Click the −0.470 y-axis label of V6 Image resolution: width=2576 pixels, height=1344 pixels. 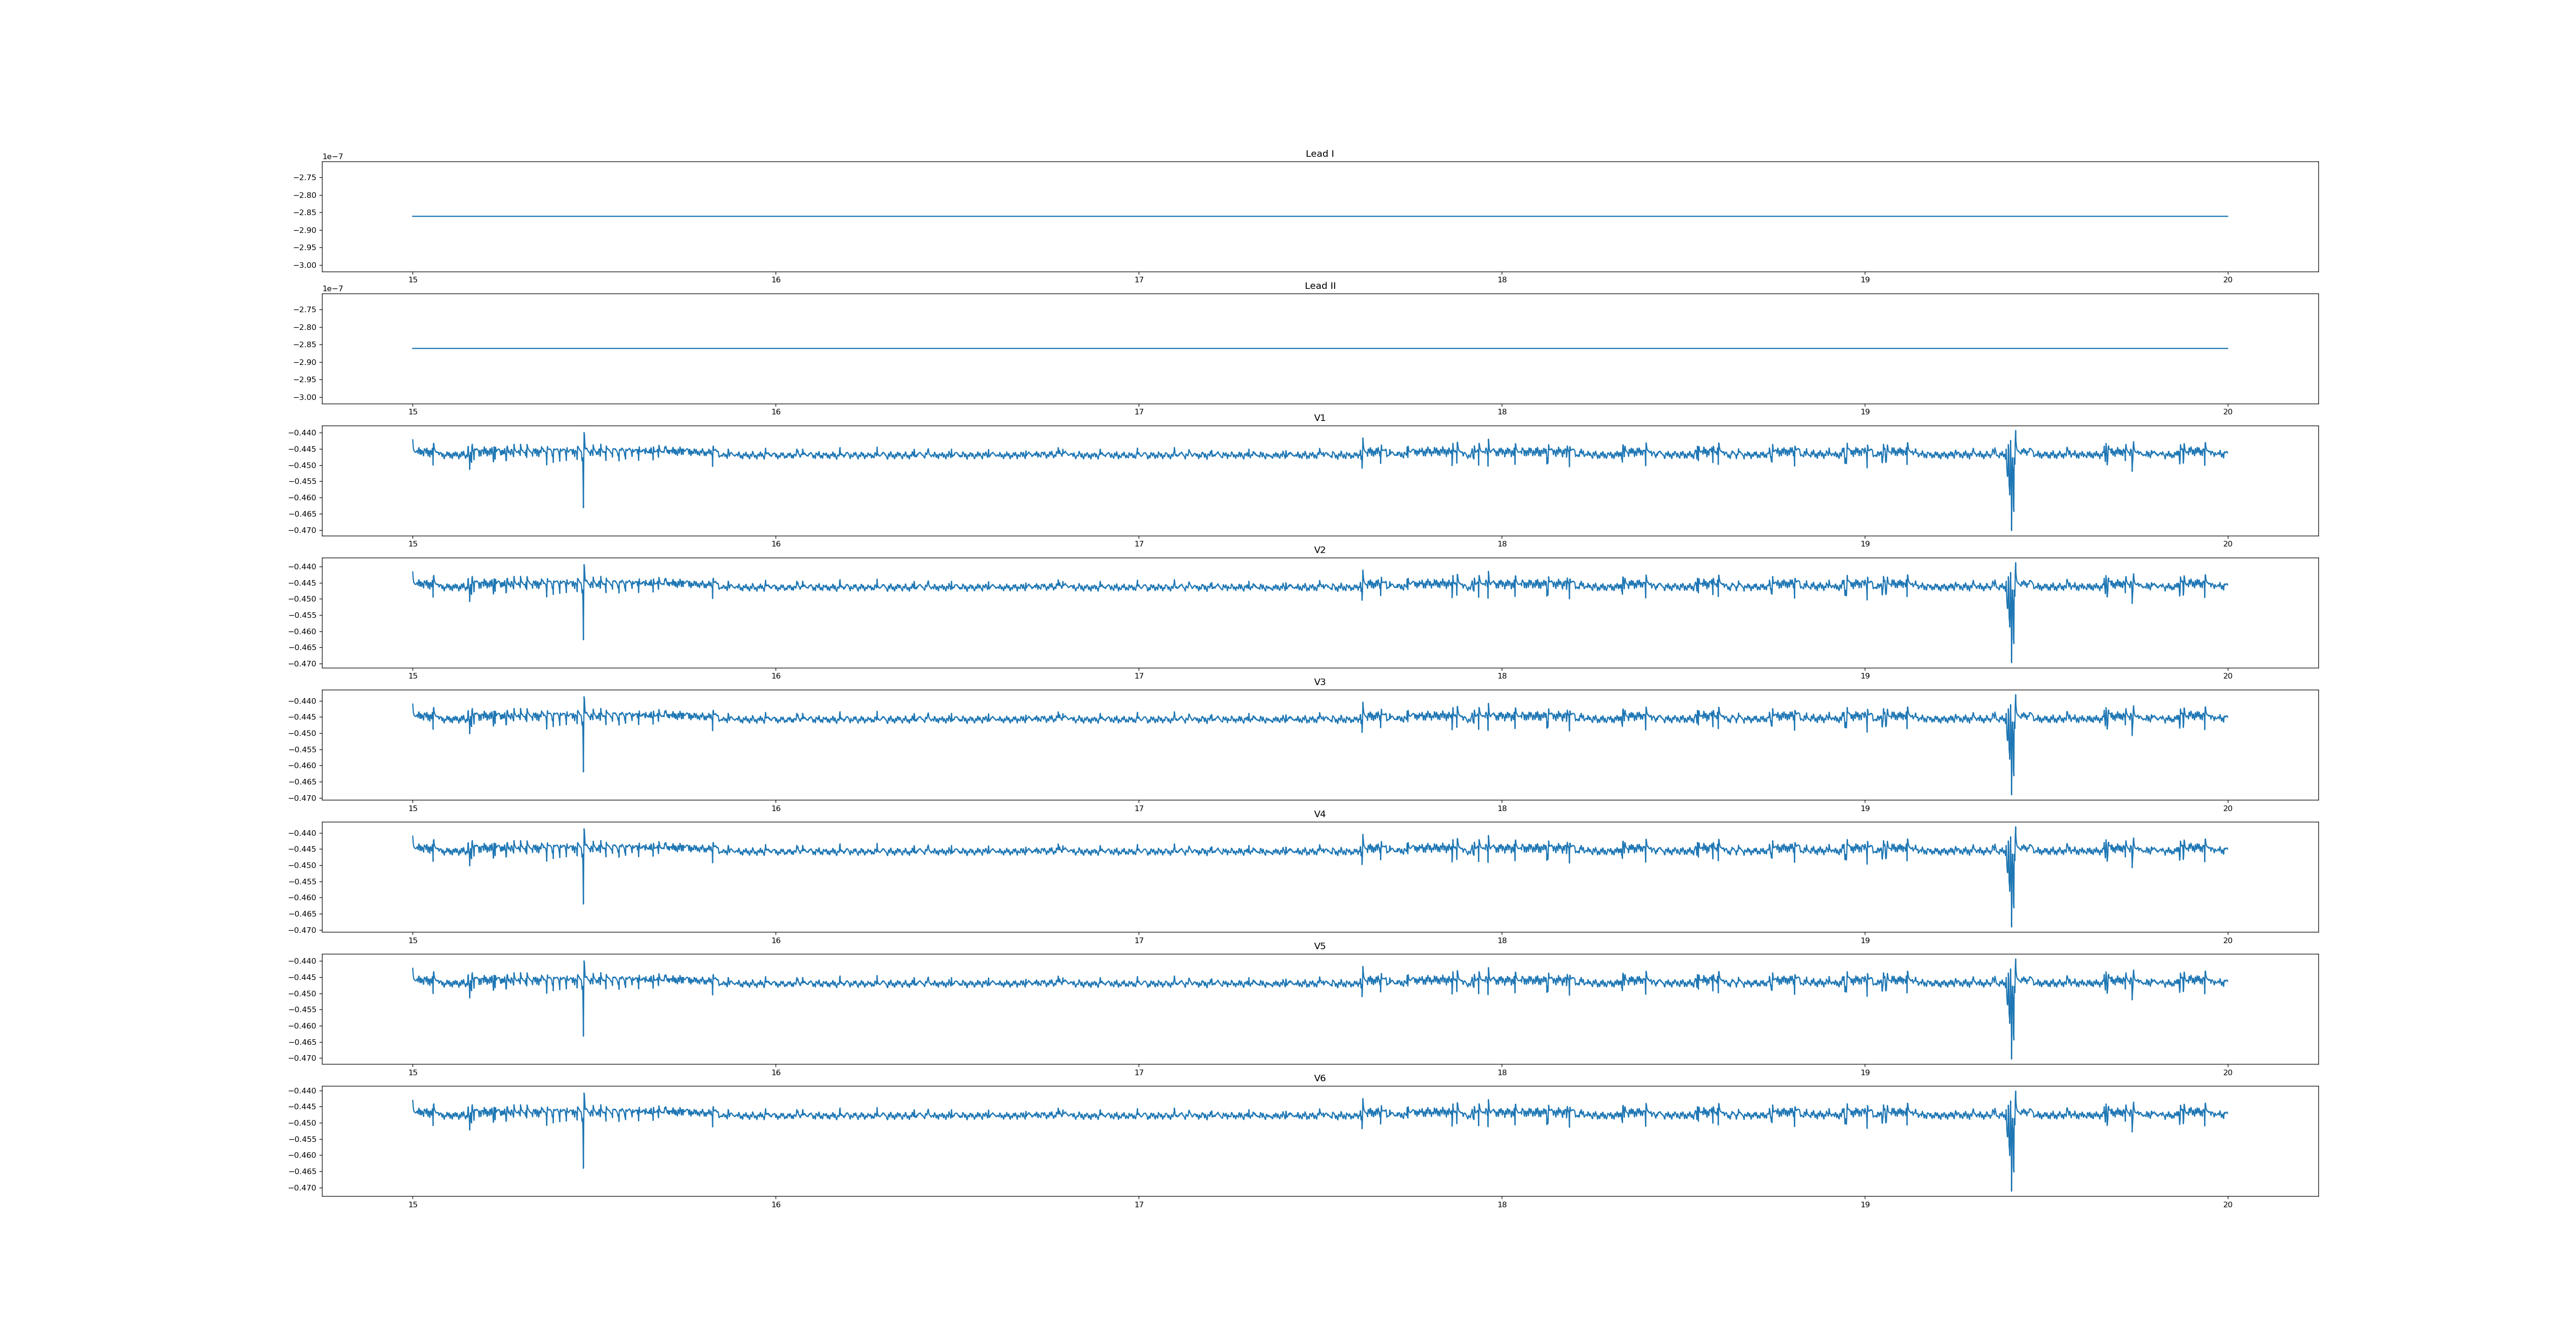[302, 1188]
